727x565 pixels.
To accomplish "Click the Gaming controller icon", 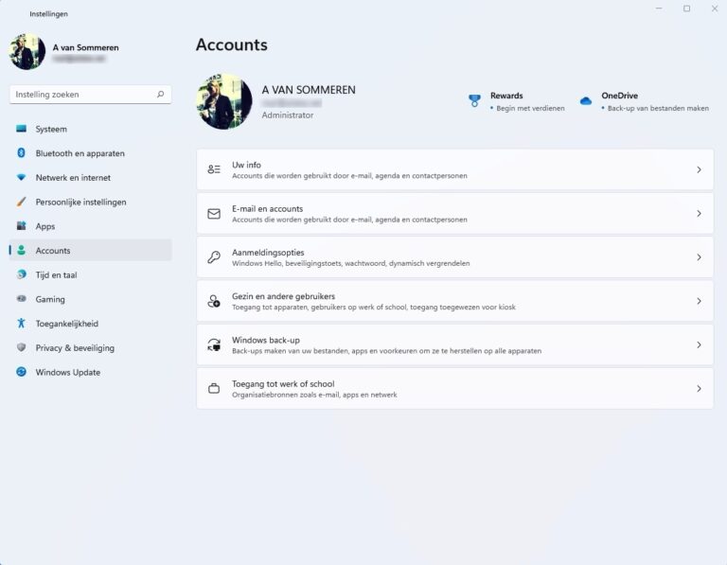I will (21, 299).
